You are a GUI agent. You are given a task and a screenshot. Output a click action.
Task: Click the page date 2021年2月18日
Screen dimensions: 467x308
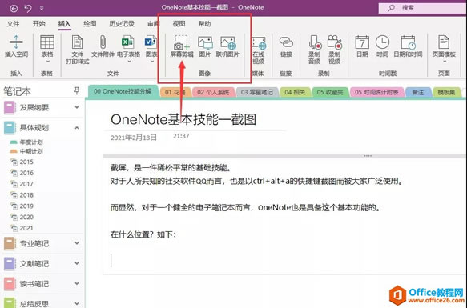coord(134,138)
